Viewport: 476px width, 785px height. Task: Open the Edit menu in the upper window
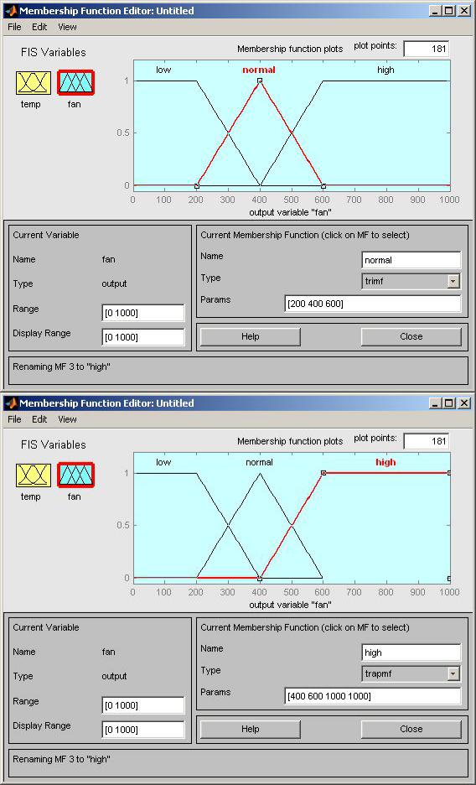click(x=39, y=27)
